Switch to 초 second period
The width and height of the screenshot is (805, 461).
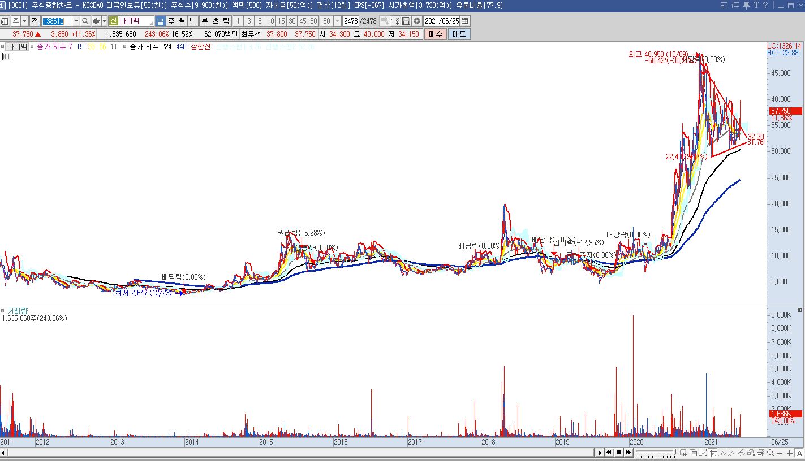(216, 21)
